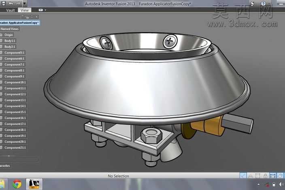This screenshot has height=190, width=285.
Task: Click the component icon beside Component10:1
Action: (x=1, y=82)
